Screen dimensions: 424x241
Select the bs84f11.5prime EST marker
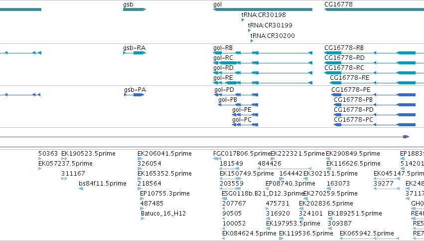pos(81,189)
